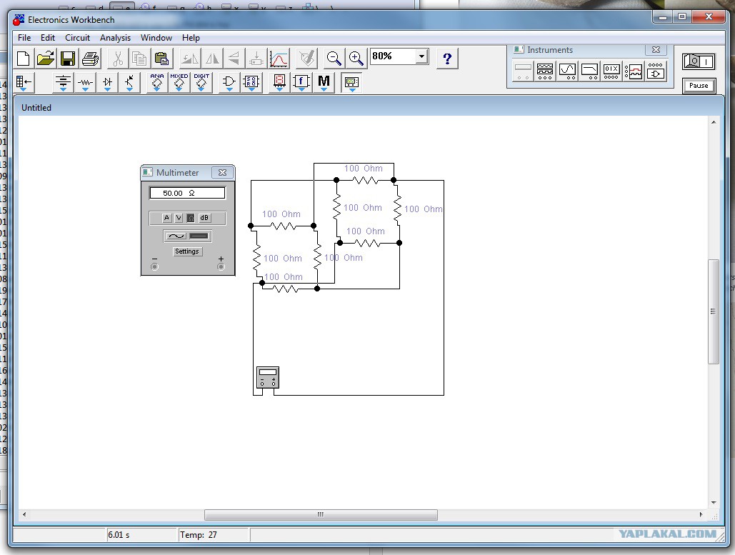The height and width of the screenshot is (555, 735).
Task: Click the horizontal scrollbar thumb
Action: click(321, 514)
